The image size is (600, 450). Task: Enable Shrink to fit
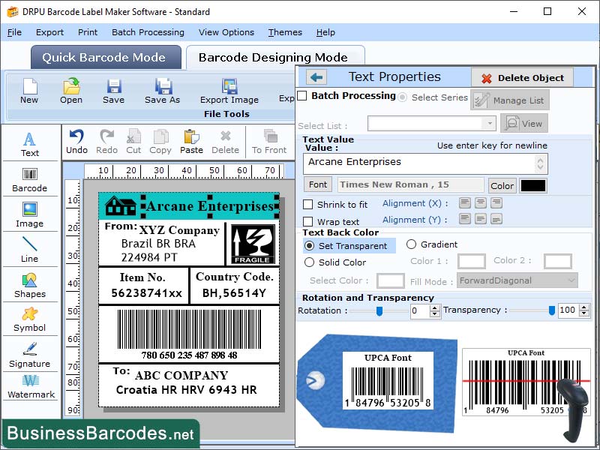tap(308, 204)
